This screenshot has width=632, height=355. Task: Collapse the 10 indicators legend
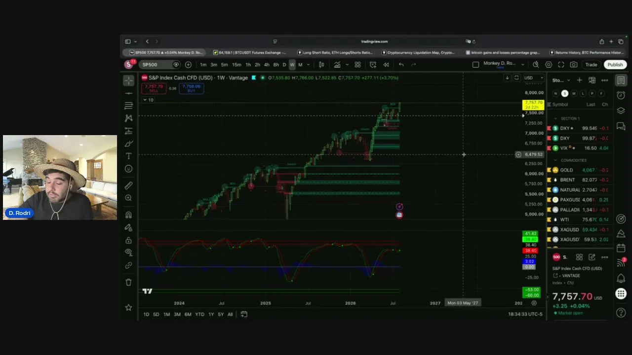(148, 100)
